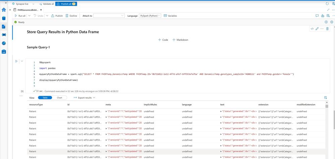This screenshot has height=159, width=335.
Task: Click the extension column header
Action: (x=264, y=105)
